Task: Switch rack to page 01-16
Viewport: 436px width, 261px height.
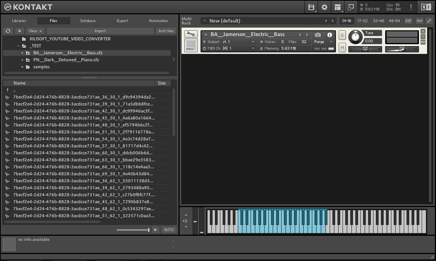Action: point(346,21)
